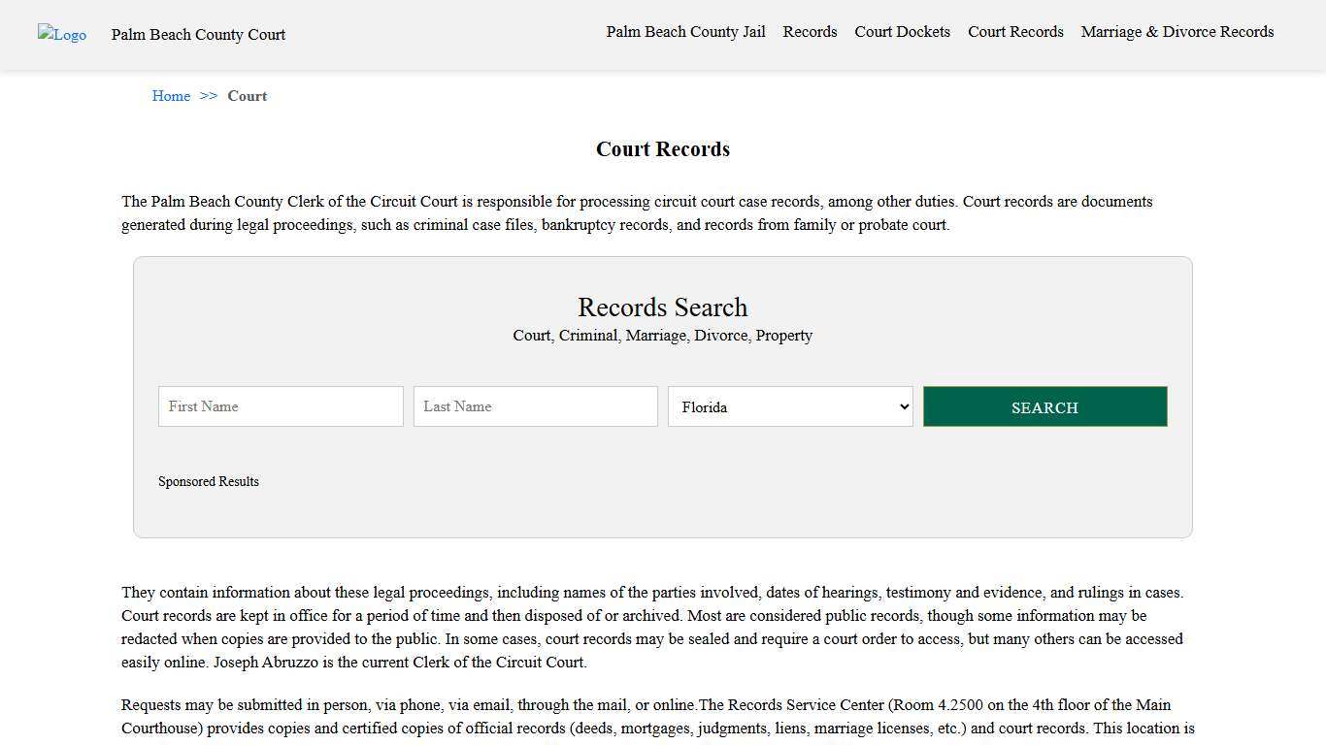Open the Palm Beach County Jail menu
The height and width of the screenshot is (745, 1326).
685,31
